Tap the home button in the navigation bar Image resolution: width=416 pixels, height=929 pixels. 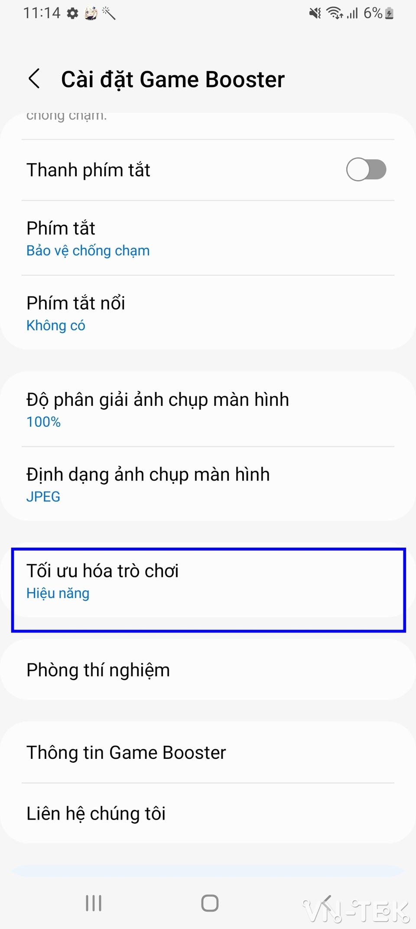(210, 903)
